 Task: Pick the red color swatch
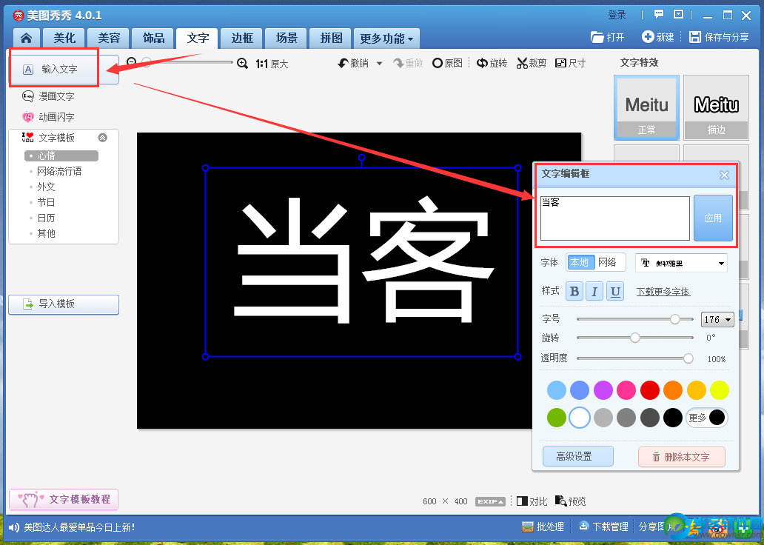[x=649, y=390]
